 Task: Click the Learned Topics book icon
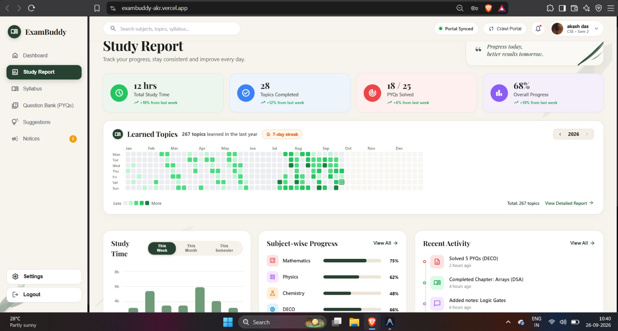[x=118, y=134]
